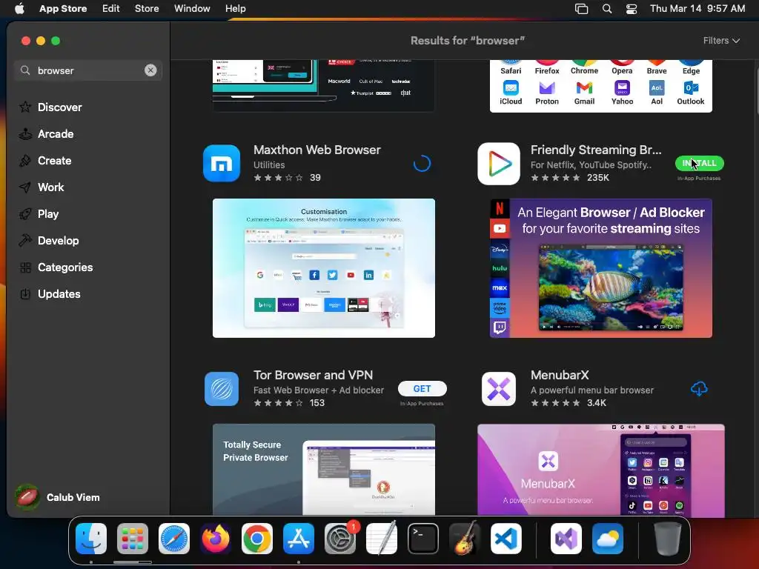Open the Apple menu
This screenshot has width=759, height=569.
(x=19, y=9)
